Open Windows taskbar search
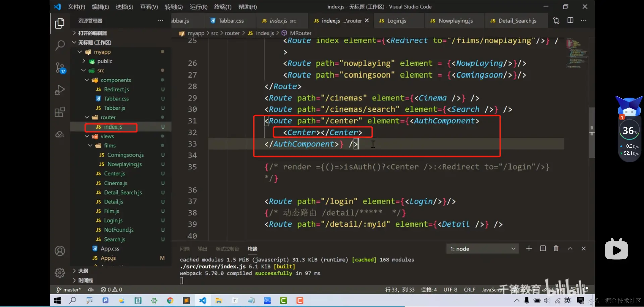Image resolution: width=644 pixels, height=307 pixels. pos(73,301)
